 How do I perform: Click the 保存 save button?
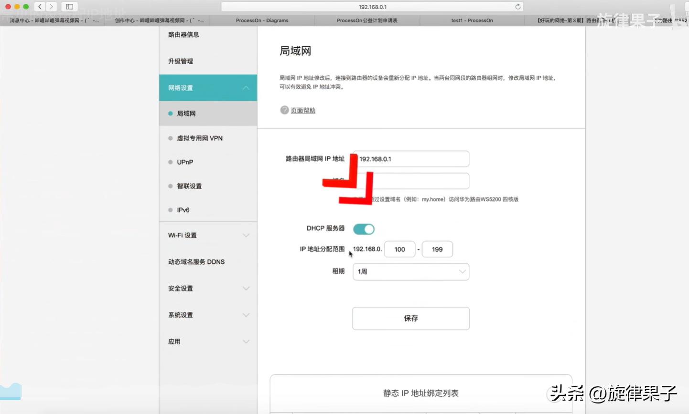tap(410, 318)
